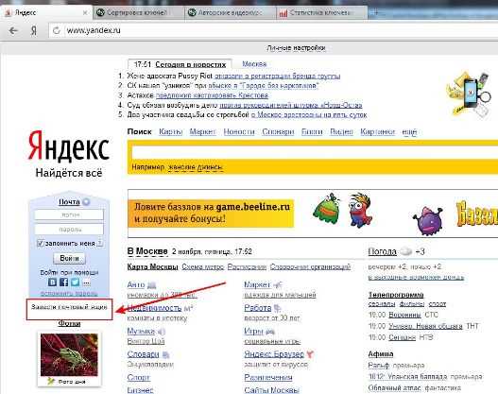This screenshot has height=394, width=498.
Task: Click the round icon beside Почта heading
Action: click(86, 201)
